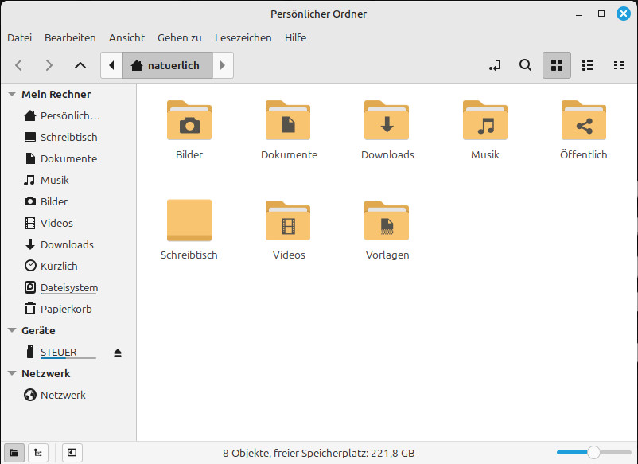Screen dimensions: 638x464
Task: Open the Datei menu
Action: tap(20, 38)
